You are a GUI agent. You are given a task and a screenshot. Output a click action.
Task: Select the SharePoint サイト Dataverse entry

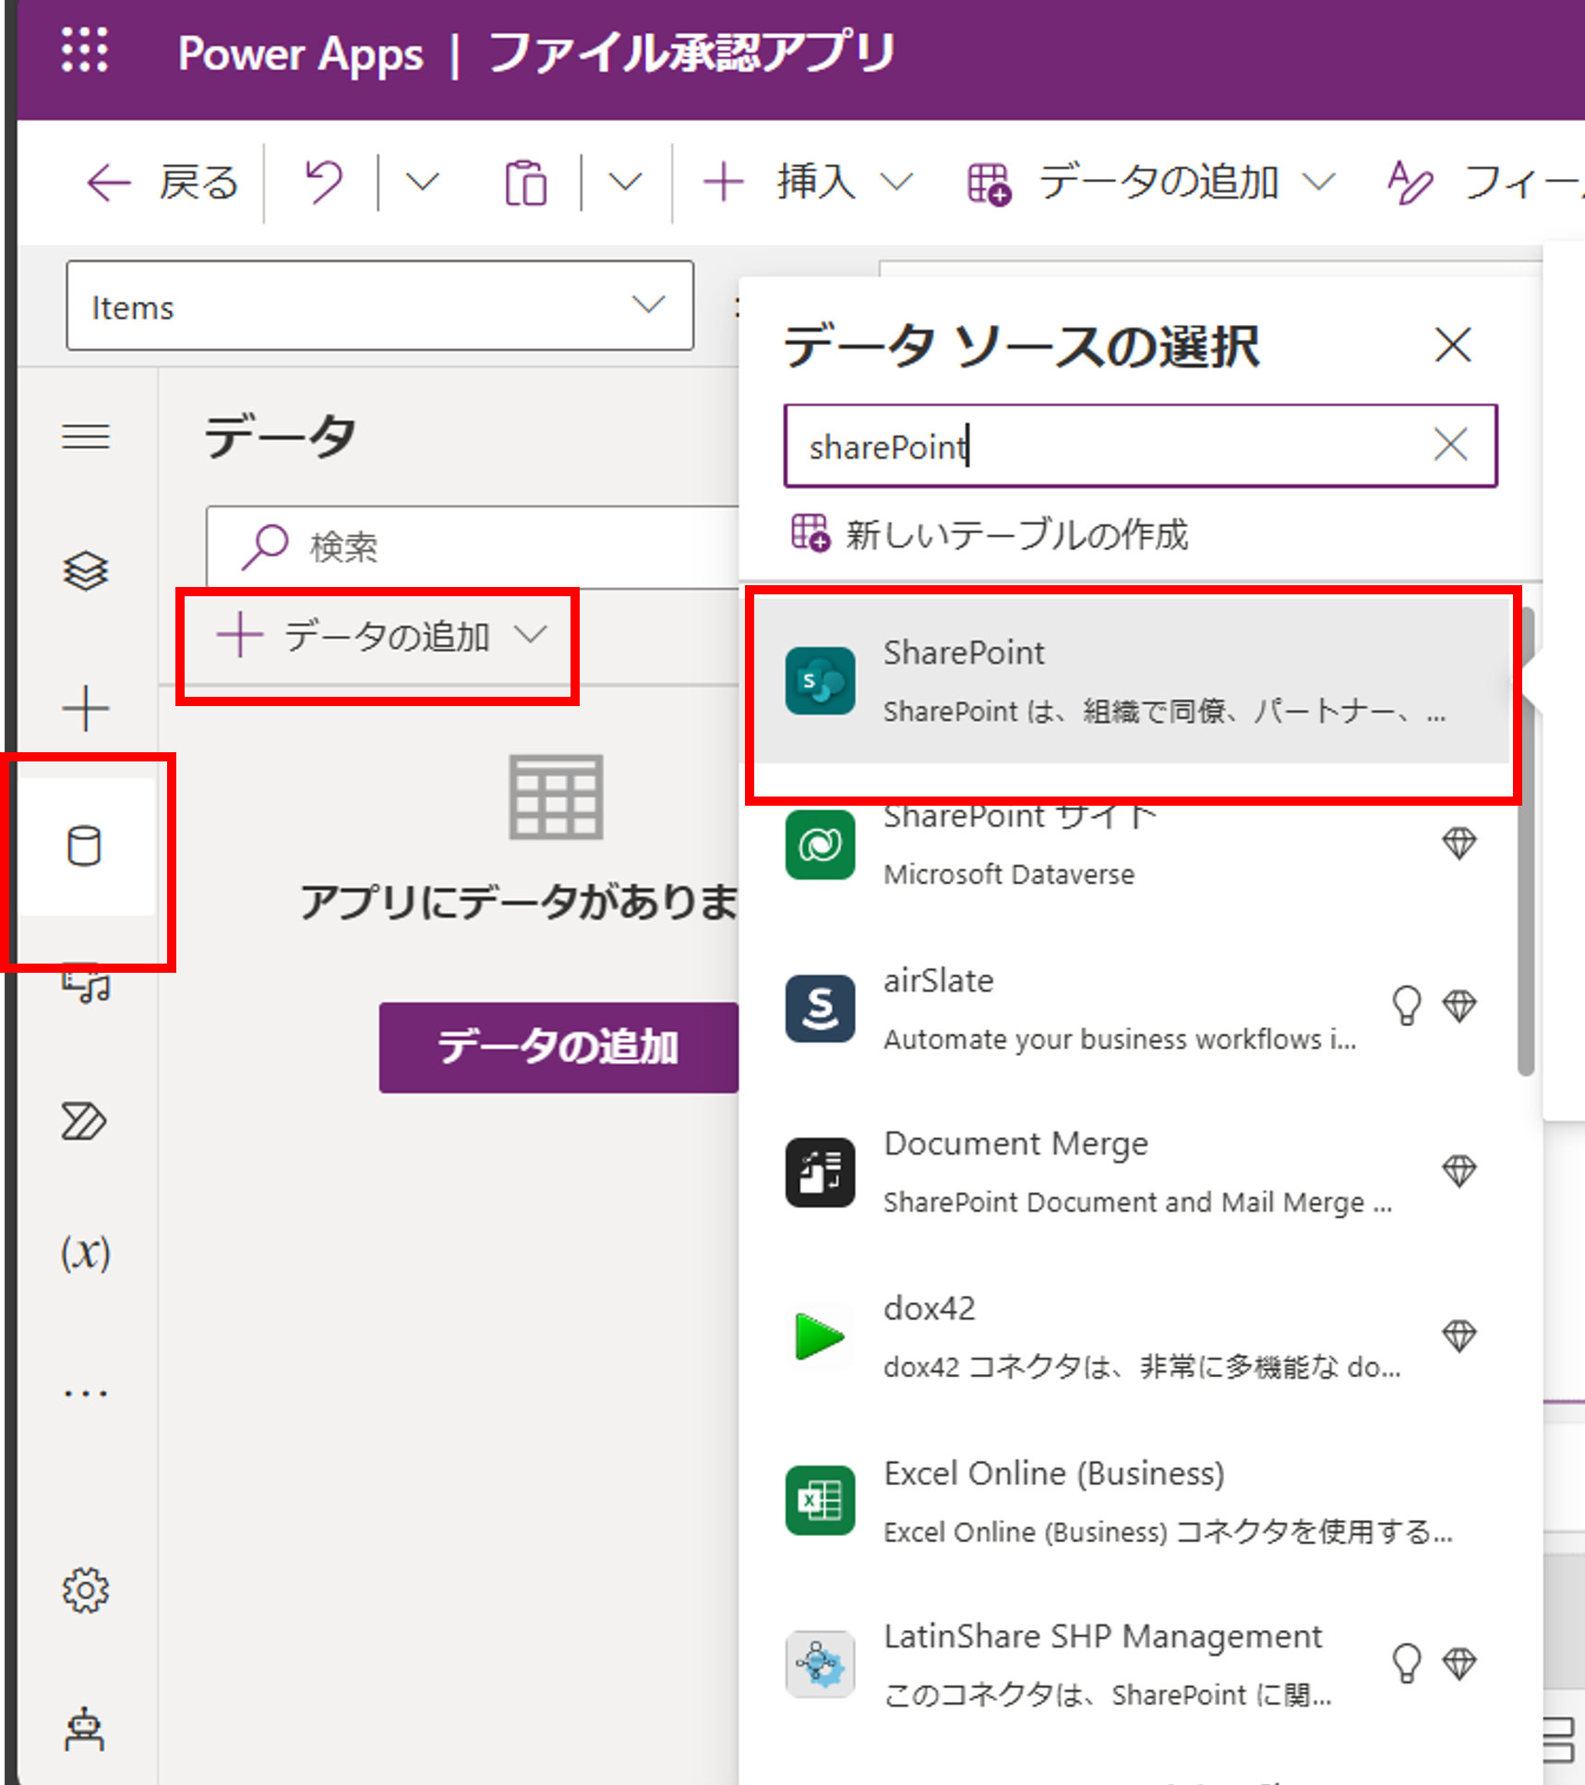1134,844
